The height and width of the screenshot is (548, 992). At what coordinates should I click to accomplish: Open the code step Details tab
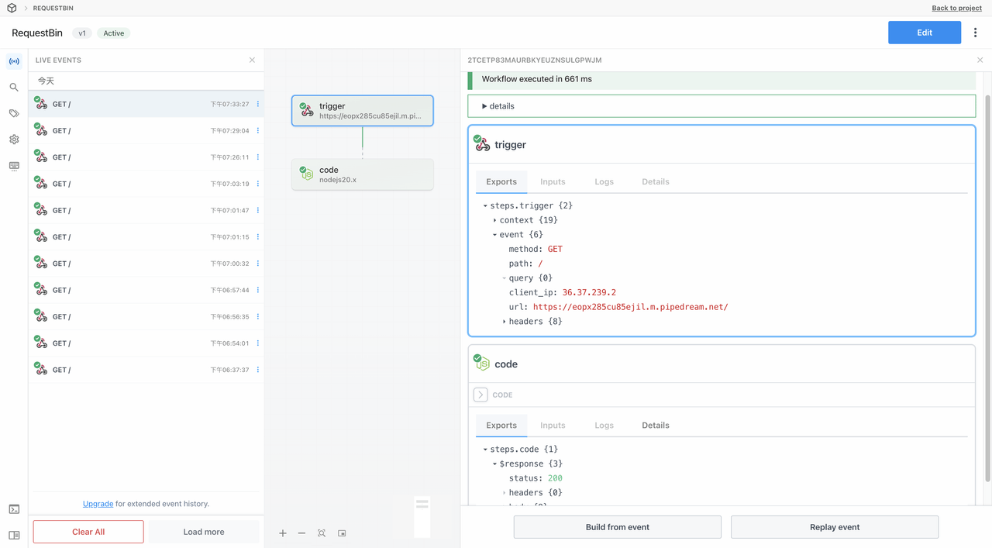655,425
